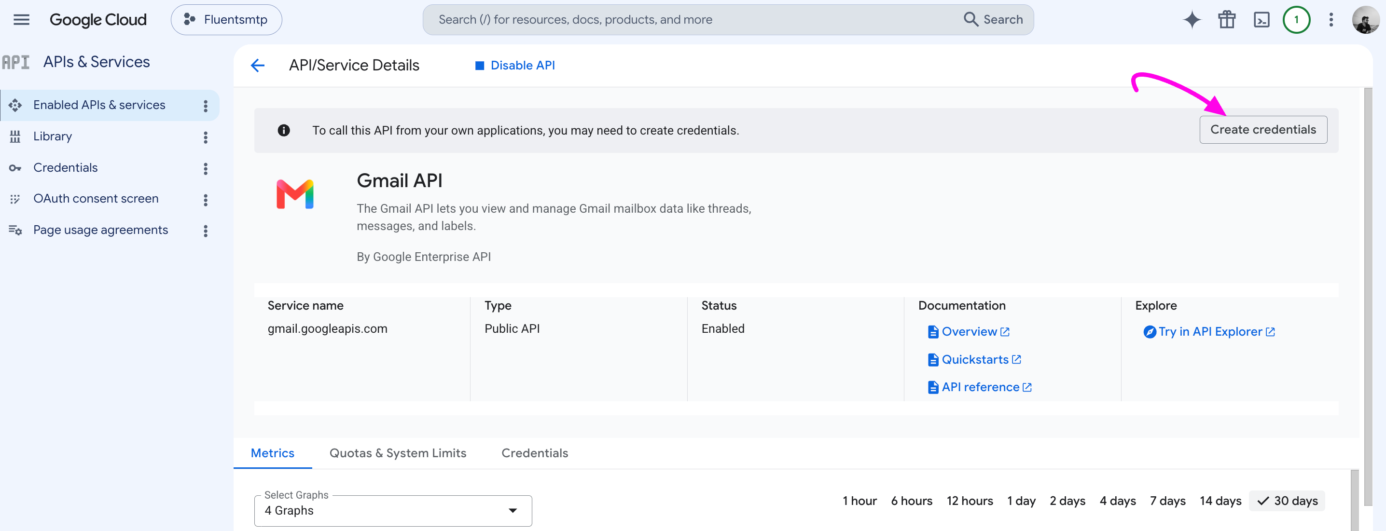Click the Enabled status value

coord(722,328)
